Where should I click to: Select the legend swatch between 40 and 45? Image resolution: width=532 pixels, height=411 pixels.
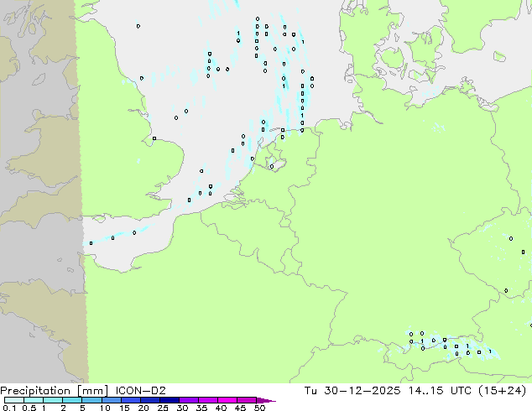[x=227, y=400]
